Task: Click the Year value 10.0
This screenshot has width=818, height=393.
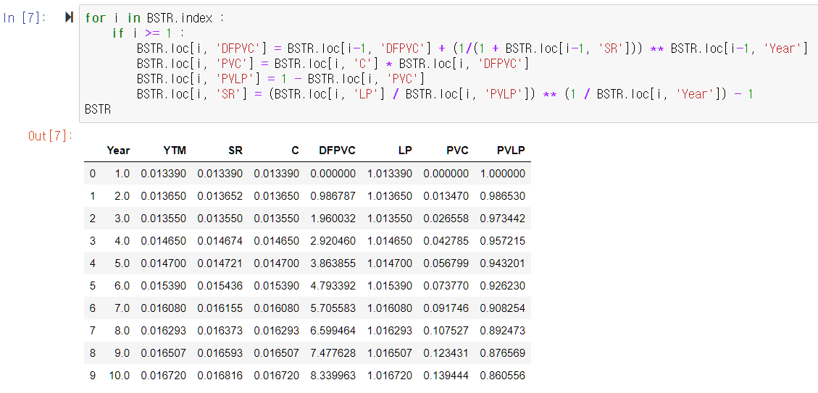Action: (x=120, y=376)
